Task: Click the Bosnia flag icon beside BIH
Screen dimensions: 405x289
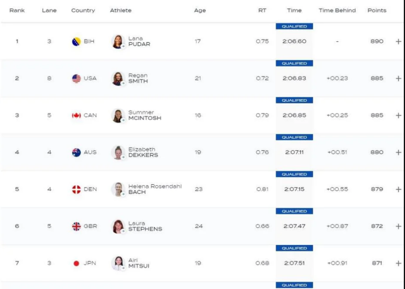Action: coord(76,41)
